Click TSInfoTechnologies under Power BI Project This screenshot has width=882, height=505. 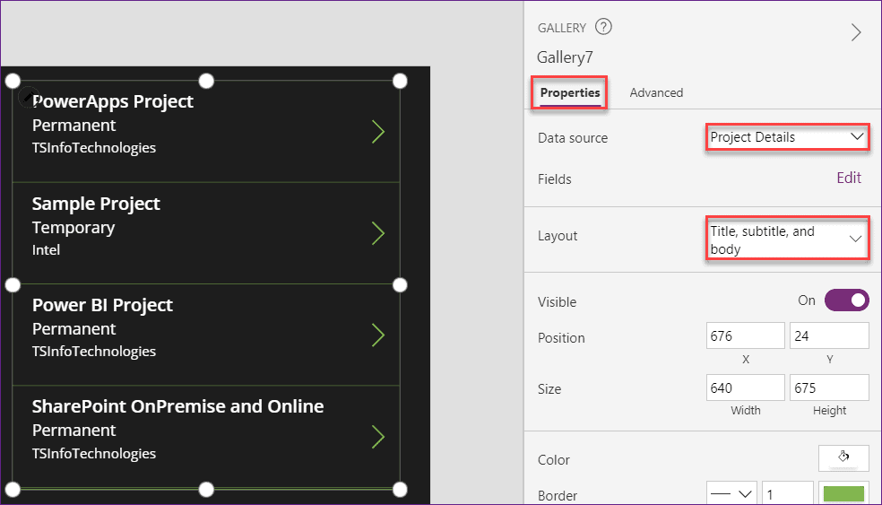pyautogui.click(x=94, y=352)
